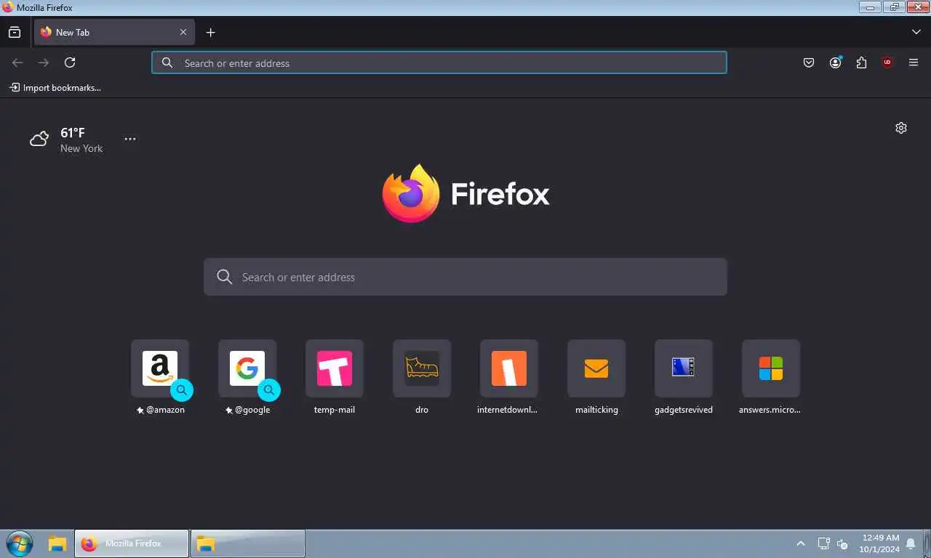Show hidden tray icons arrow
Viewport: 931px width, 558px height.
tap(801, 543)
